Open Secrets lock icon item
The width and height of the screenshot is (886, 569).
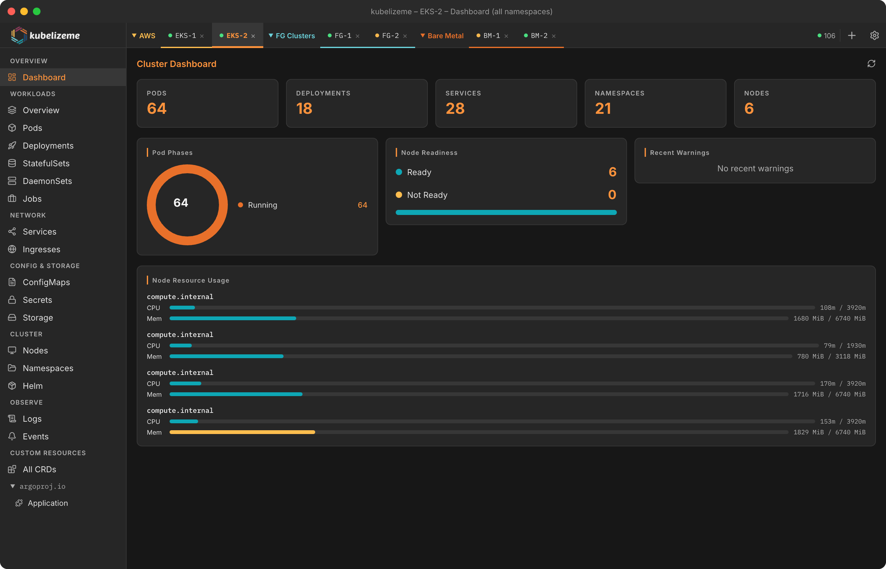coord(37,300)
